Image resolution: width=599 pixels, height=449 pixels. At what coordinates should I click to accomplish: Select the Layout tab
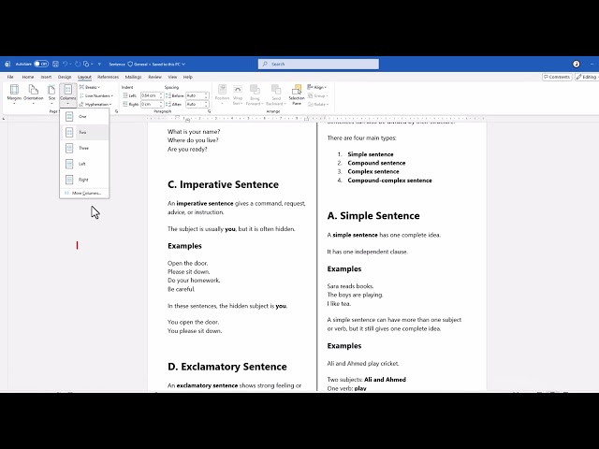click(x=84, y=77)
